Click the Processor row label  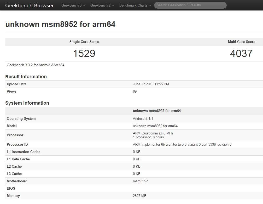15,135
